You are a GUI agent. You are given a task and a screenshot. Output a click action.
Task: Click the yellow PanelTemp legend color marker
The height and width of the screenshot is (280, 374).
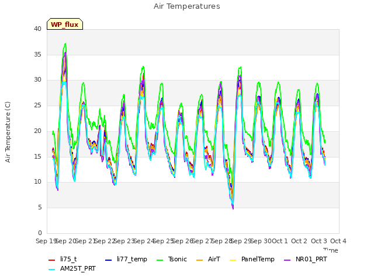(x=233, y=260)
